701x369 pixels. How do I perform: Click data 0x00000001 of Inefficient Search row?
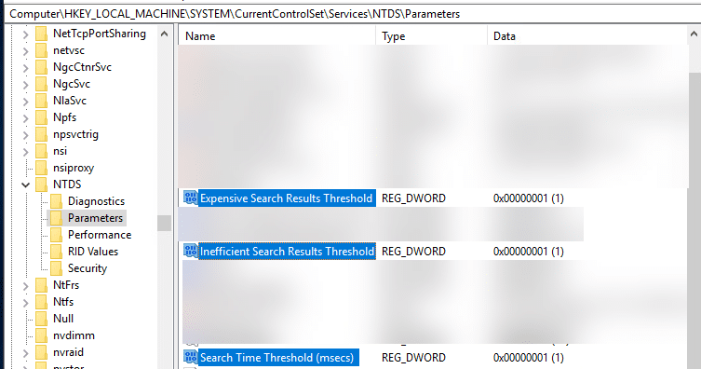tap(529, 252)
